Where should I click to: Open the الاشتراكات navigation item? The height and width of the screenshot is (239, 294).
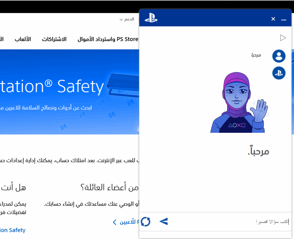coord(55,39)
